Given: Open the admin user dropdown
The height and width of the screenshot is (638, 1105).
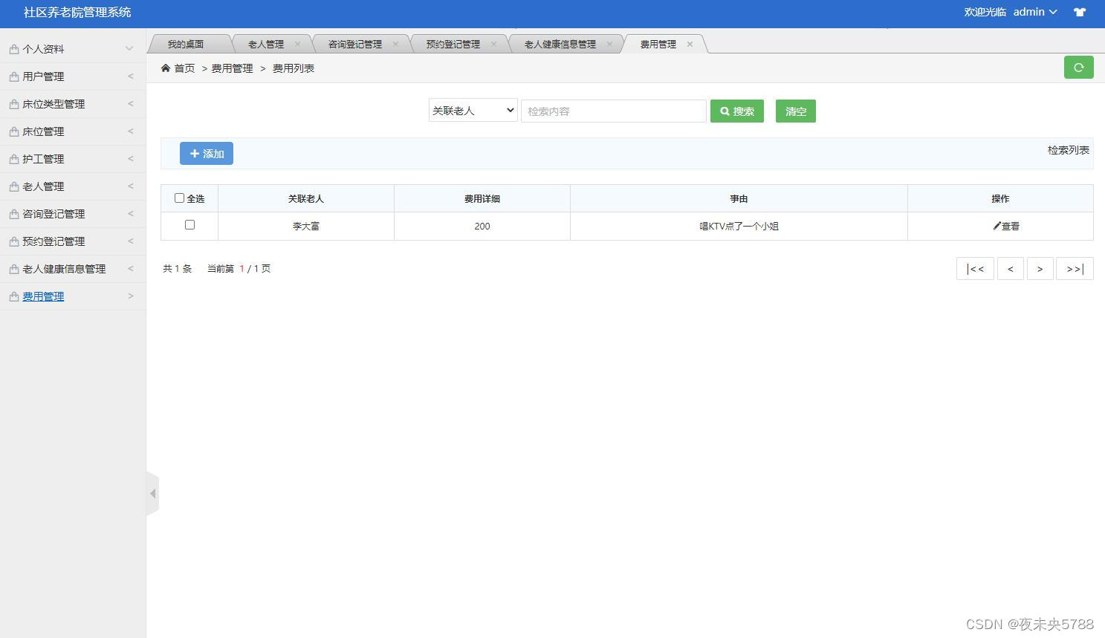Looking at the screenshot, I should pos(1035,12).
